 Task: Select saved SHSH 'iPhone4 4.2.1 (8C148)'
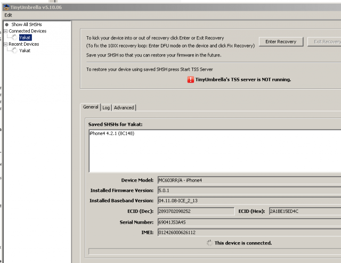112,134
